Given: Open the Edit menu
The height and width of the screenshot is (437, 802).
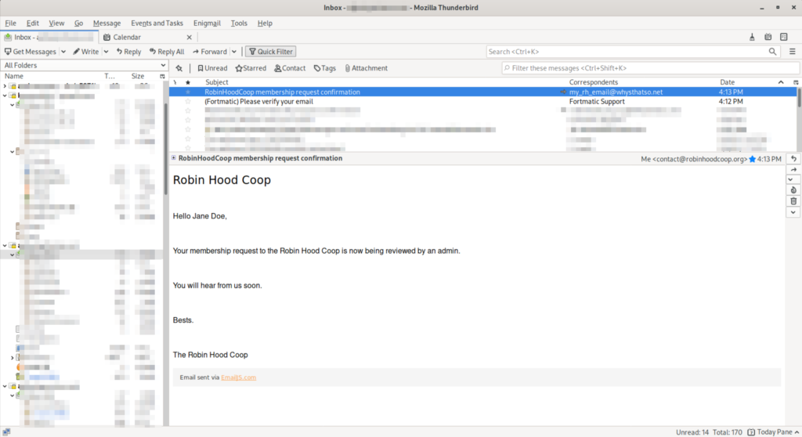Looking at the screenshot, I should pyautogui.click(x=32, y=23).
